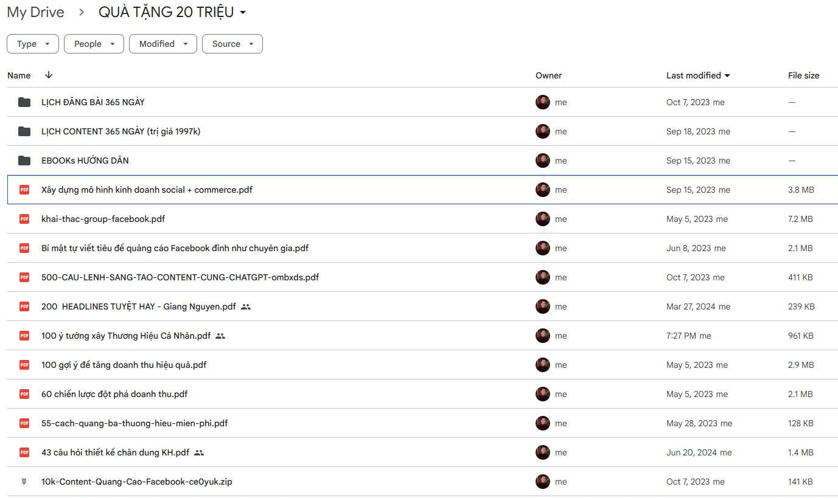This screenshot has width=838, height=498.
Task: Click the shared-people icon next to 200 HEADLINES file
Action: pos(246,306)
